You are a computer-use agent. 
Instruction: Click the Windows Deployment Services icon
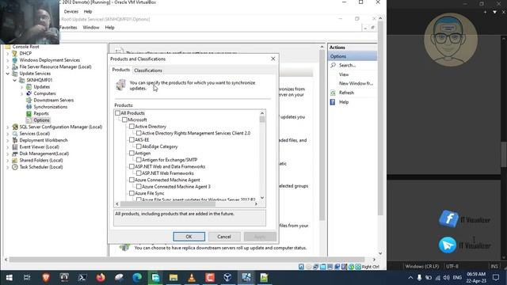(14, 60)
